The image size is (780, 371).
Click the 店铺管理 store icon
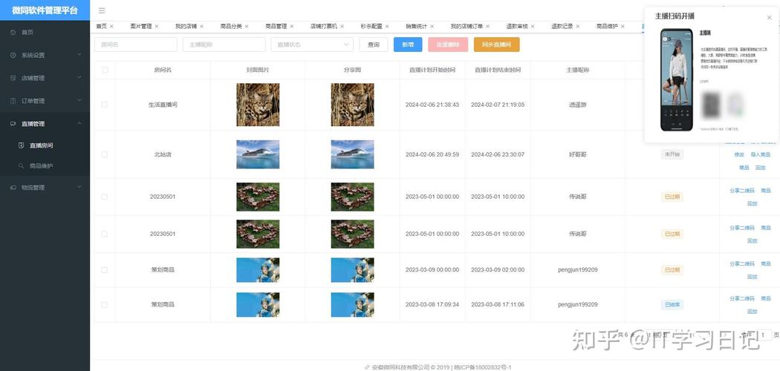[x=13, y=78]
